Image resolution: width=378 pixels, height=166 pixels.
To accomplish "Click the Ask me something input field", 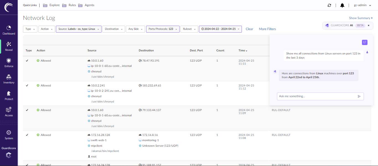I will (x=317, y=96).
